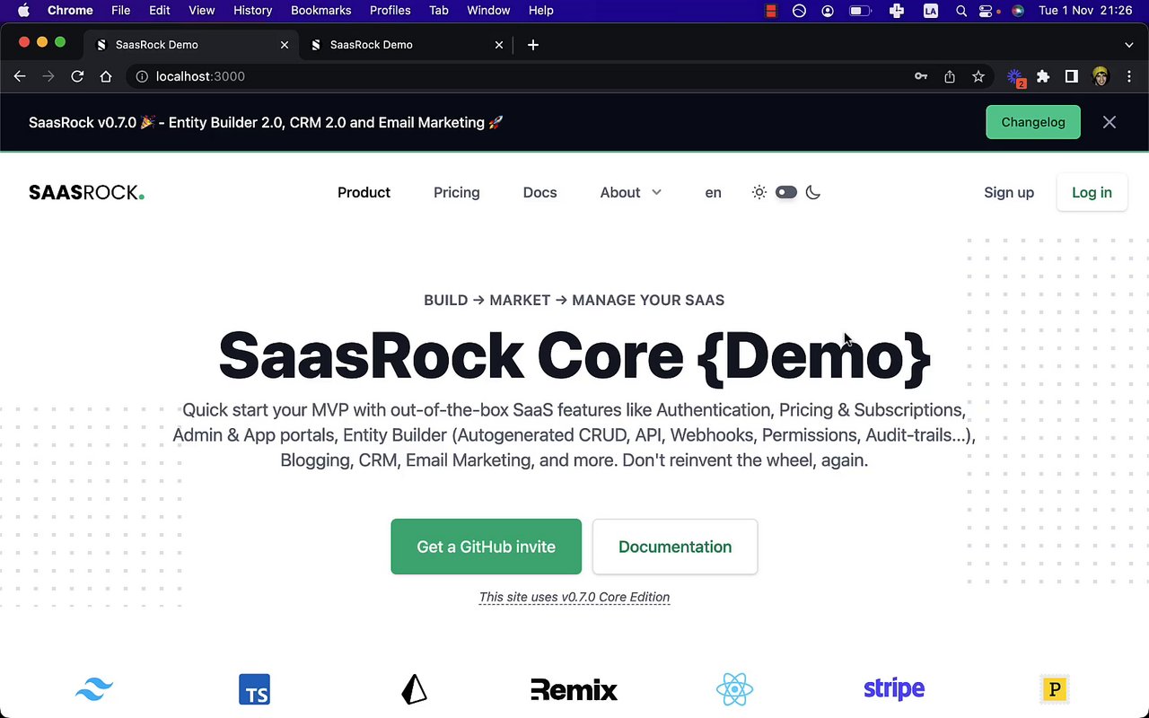Viewport: 1149px width, 718px height.
Task: Toggle the dark mode switch
Action: coord(786,192)
